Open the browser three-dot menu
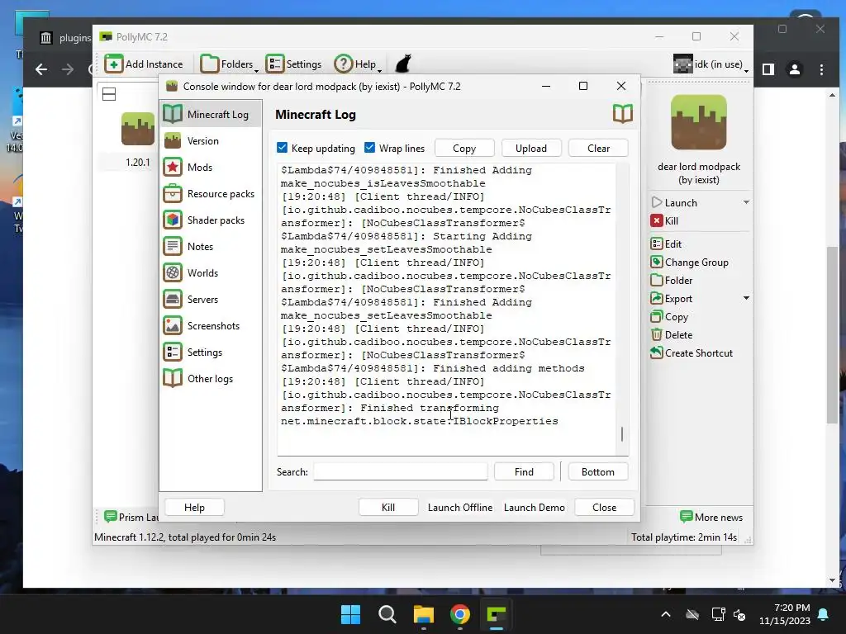The height and width of the screenshot is (634, 846). [x=822, y=69]
